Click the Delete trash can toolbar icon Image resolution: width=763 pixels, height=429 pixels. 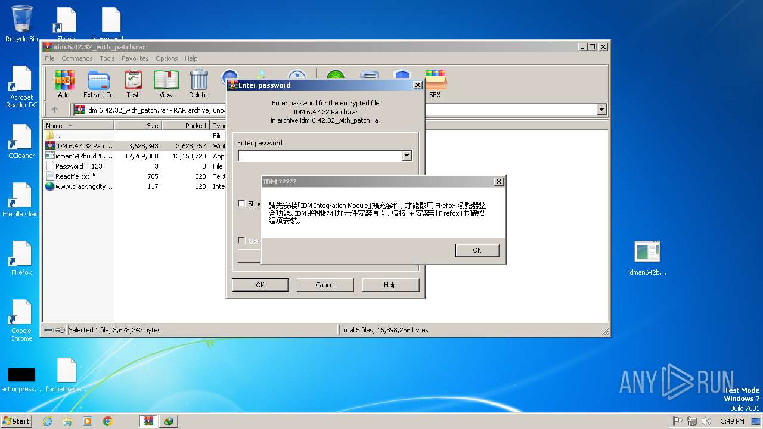click(x=198, y=83)
